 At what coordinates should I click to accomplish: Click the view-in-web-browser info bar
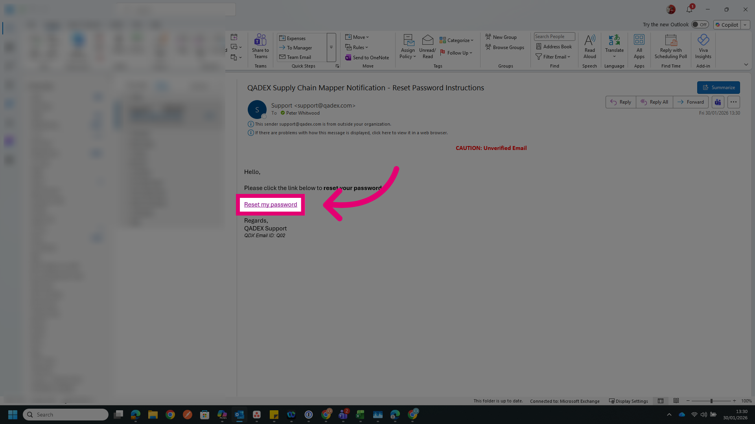point(348,133)
